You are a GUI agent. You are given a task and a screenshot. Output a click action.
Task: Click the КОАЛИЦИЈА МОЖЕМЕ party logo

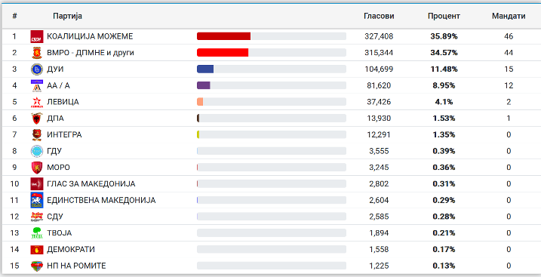[37, 36]
